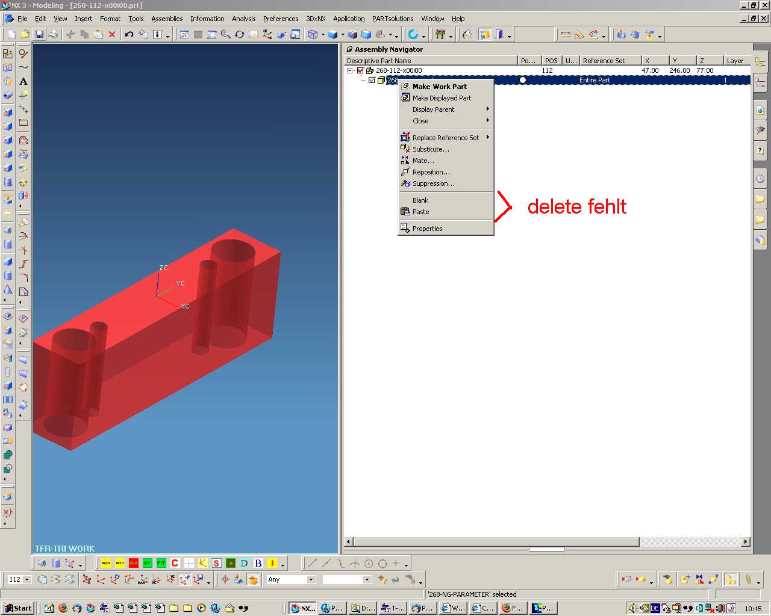Select 'Properties' in the context menu
Viewport: 771px width, 616px height.
pos(446,229)
